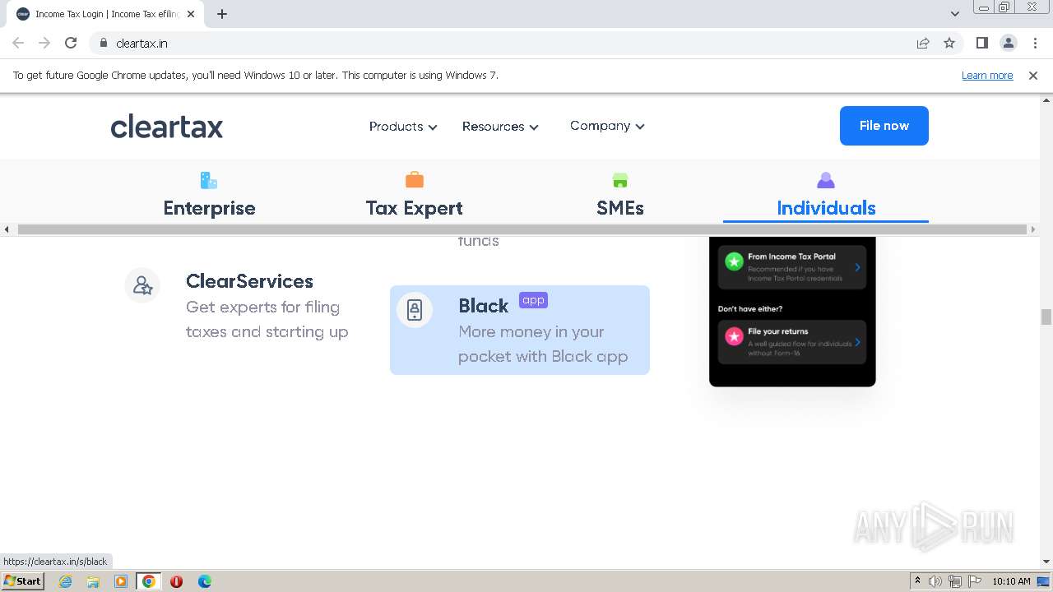The image size is (1053, 592).
Task: Open the Enterprise building icon
Action: click(209, 179)
